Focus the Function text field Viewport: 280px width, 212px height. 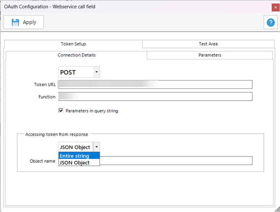(166, 97)
